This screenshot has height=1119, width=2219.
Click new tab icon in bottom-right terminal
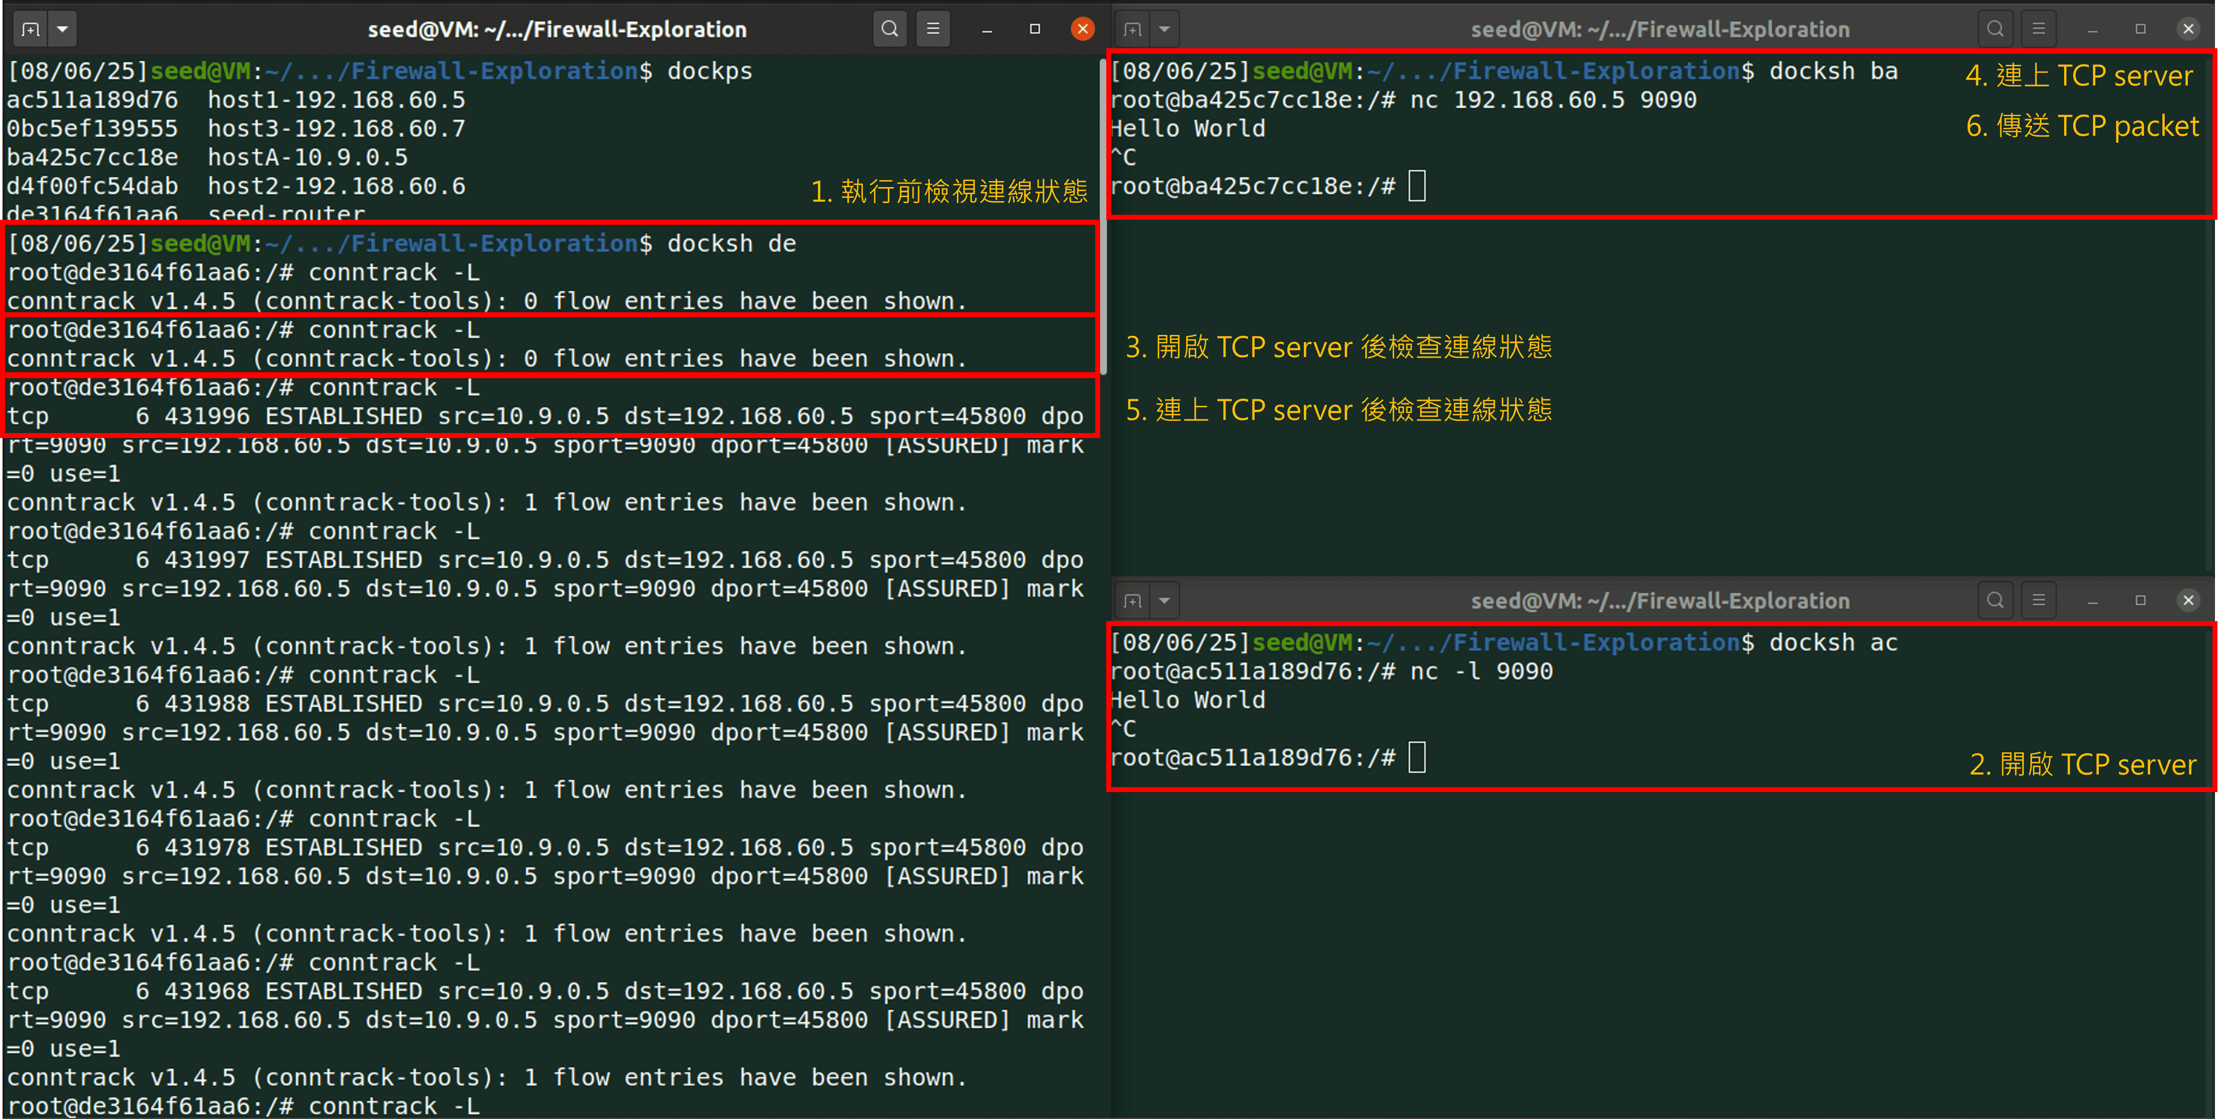[1133, 599]
